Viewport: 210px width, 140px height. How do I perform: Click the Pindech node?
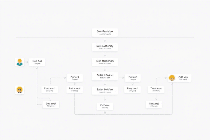click(x=133, y=78)
